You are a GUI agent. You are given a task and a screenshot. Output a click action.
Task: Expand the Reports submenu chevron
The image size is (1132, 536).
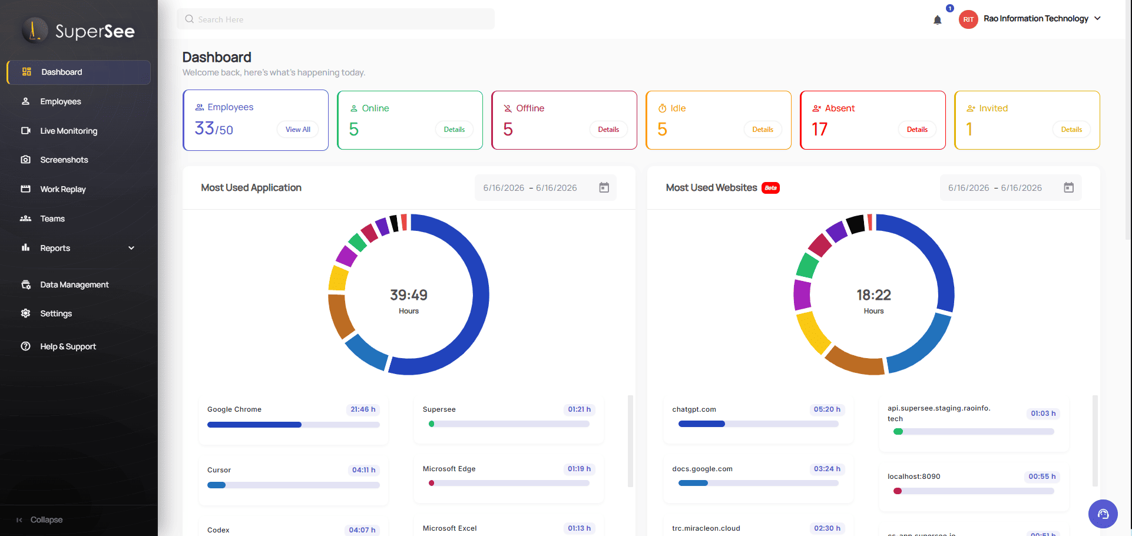pos(131,248)
